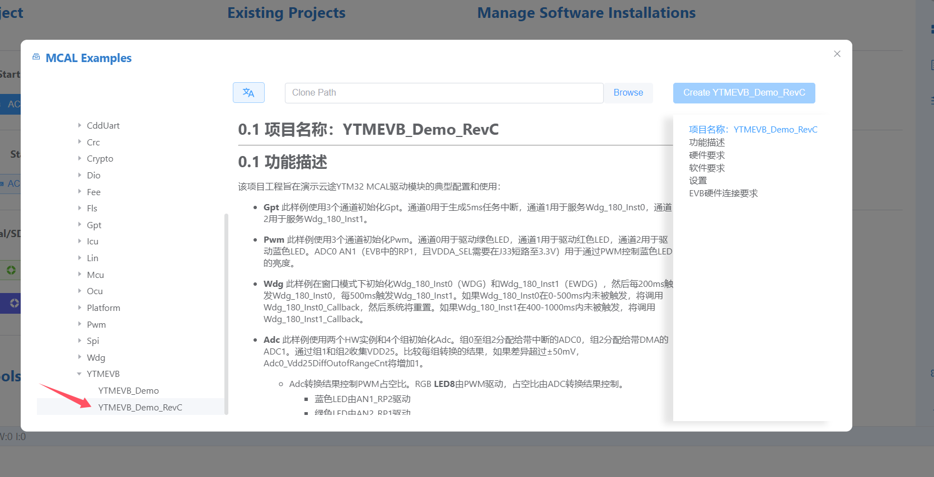The width and height of the screenshot is (934, 477).
Task: Select the Crypto label in tree
Action: (100, 158)
